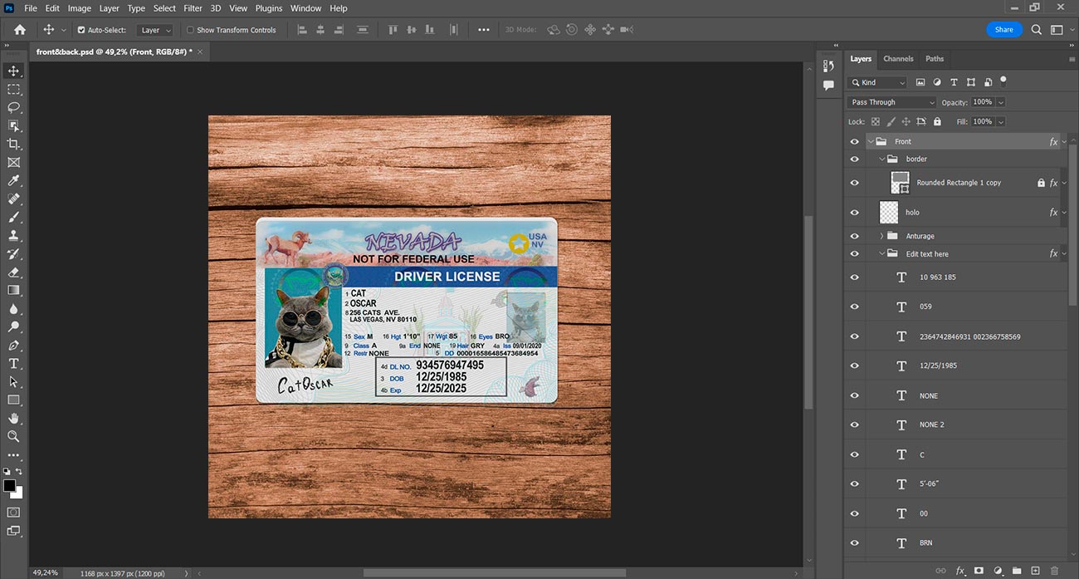Click the delete layer trash icon
Screen dimensions: 1079x579
click(x=1054, y=571)
